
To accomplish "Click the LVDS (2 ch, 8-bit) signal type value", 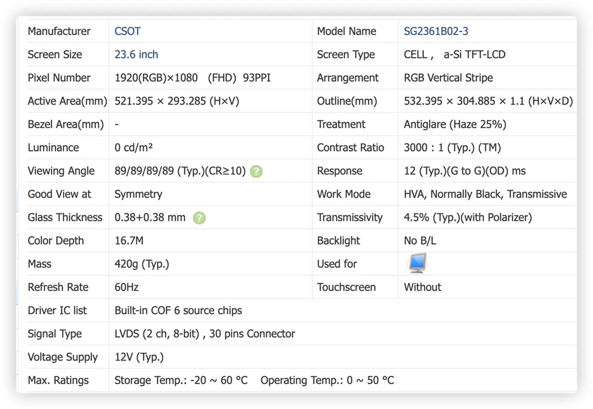I will pos(205,334).
